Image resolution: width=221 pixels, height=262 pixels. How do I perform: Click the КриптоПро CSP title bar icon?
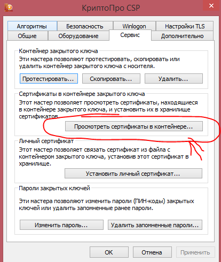pyautogui.click(x=9, y=8)
